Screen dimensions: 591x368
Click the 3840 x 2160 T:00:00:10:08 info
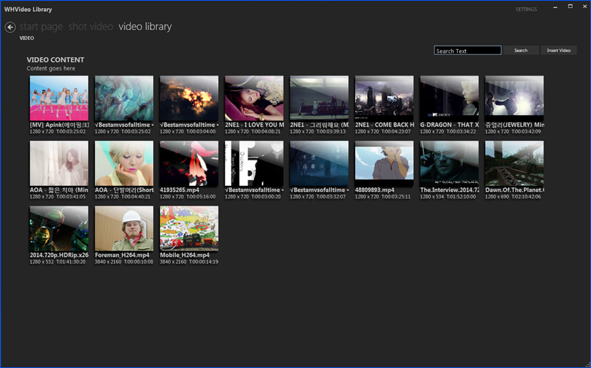[x=124, y=262]
